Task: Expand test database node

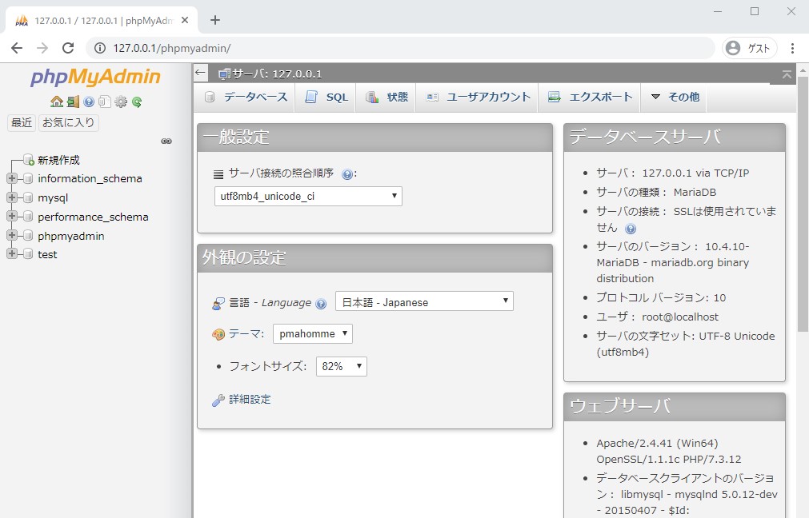Action: 12,253
